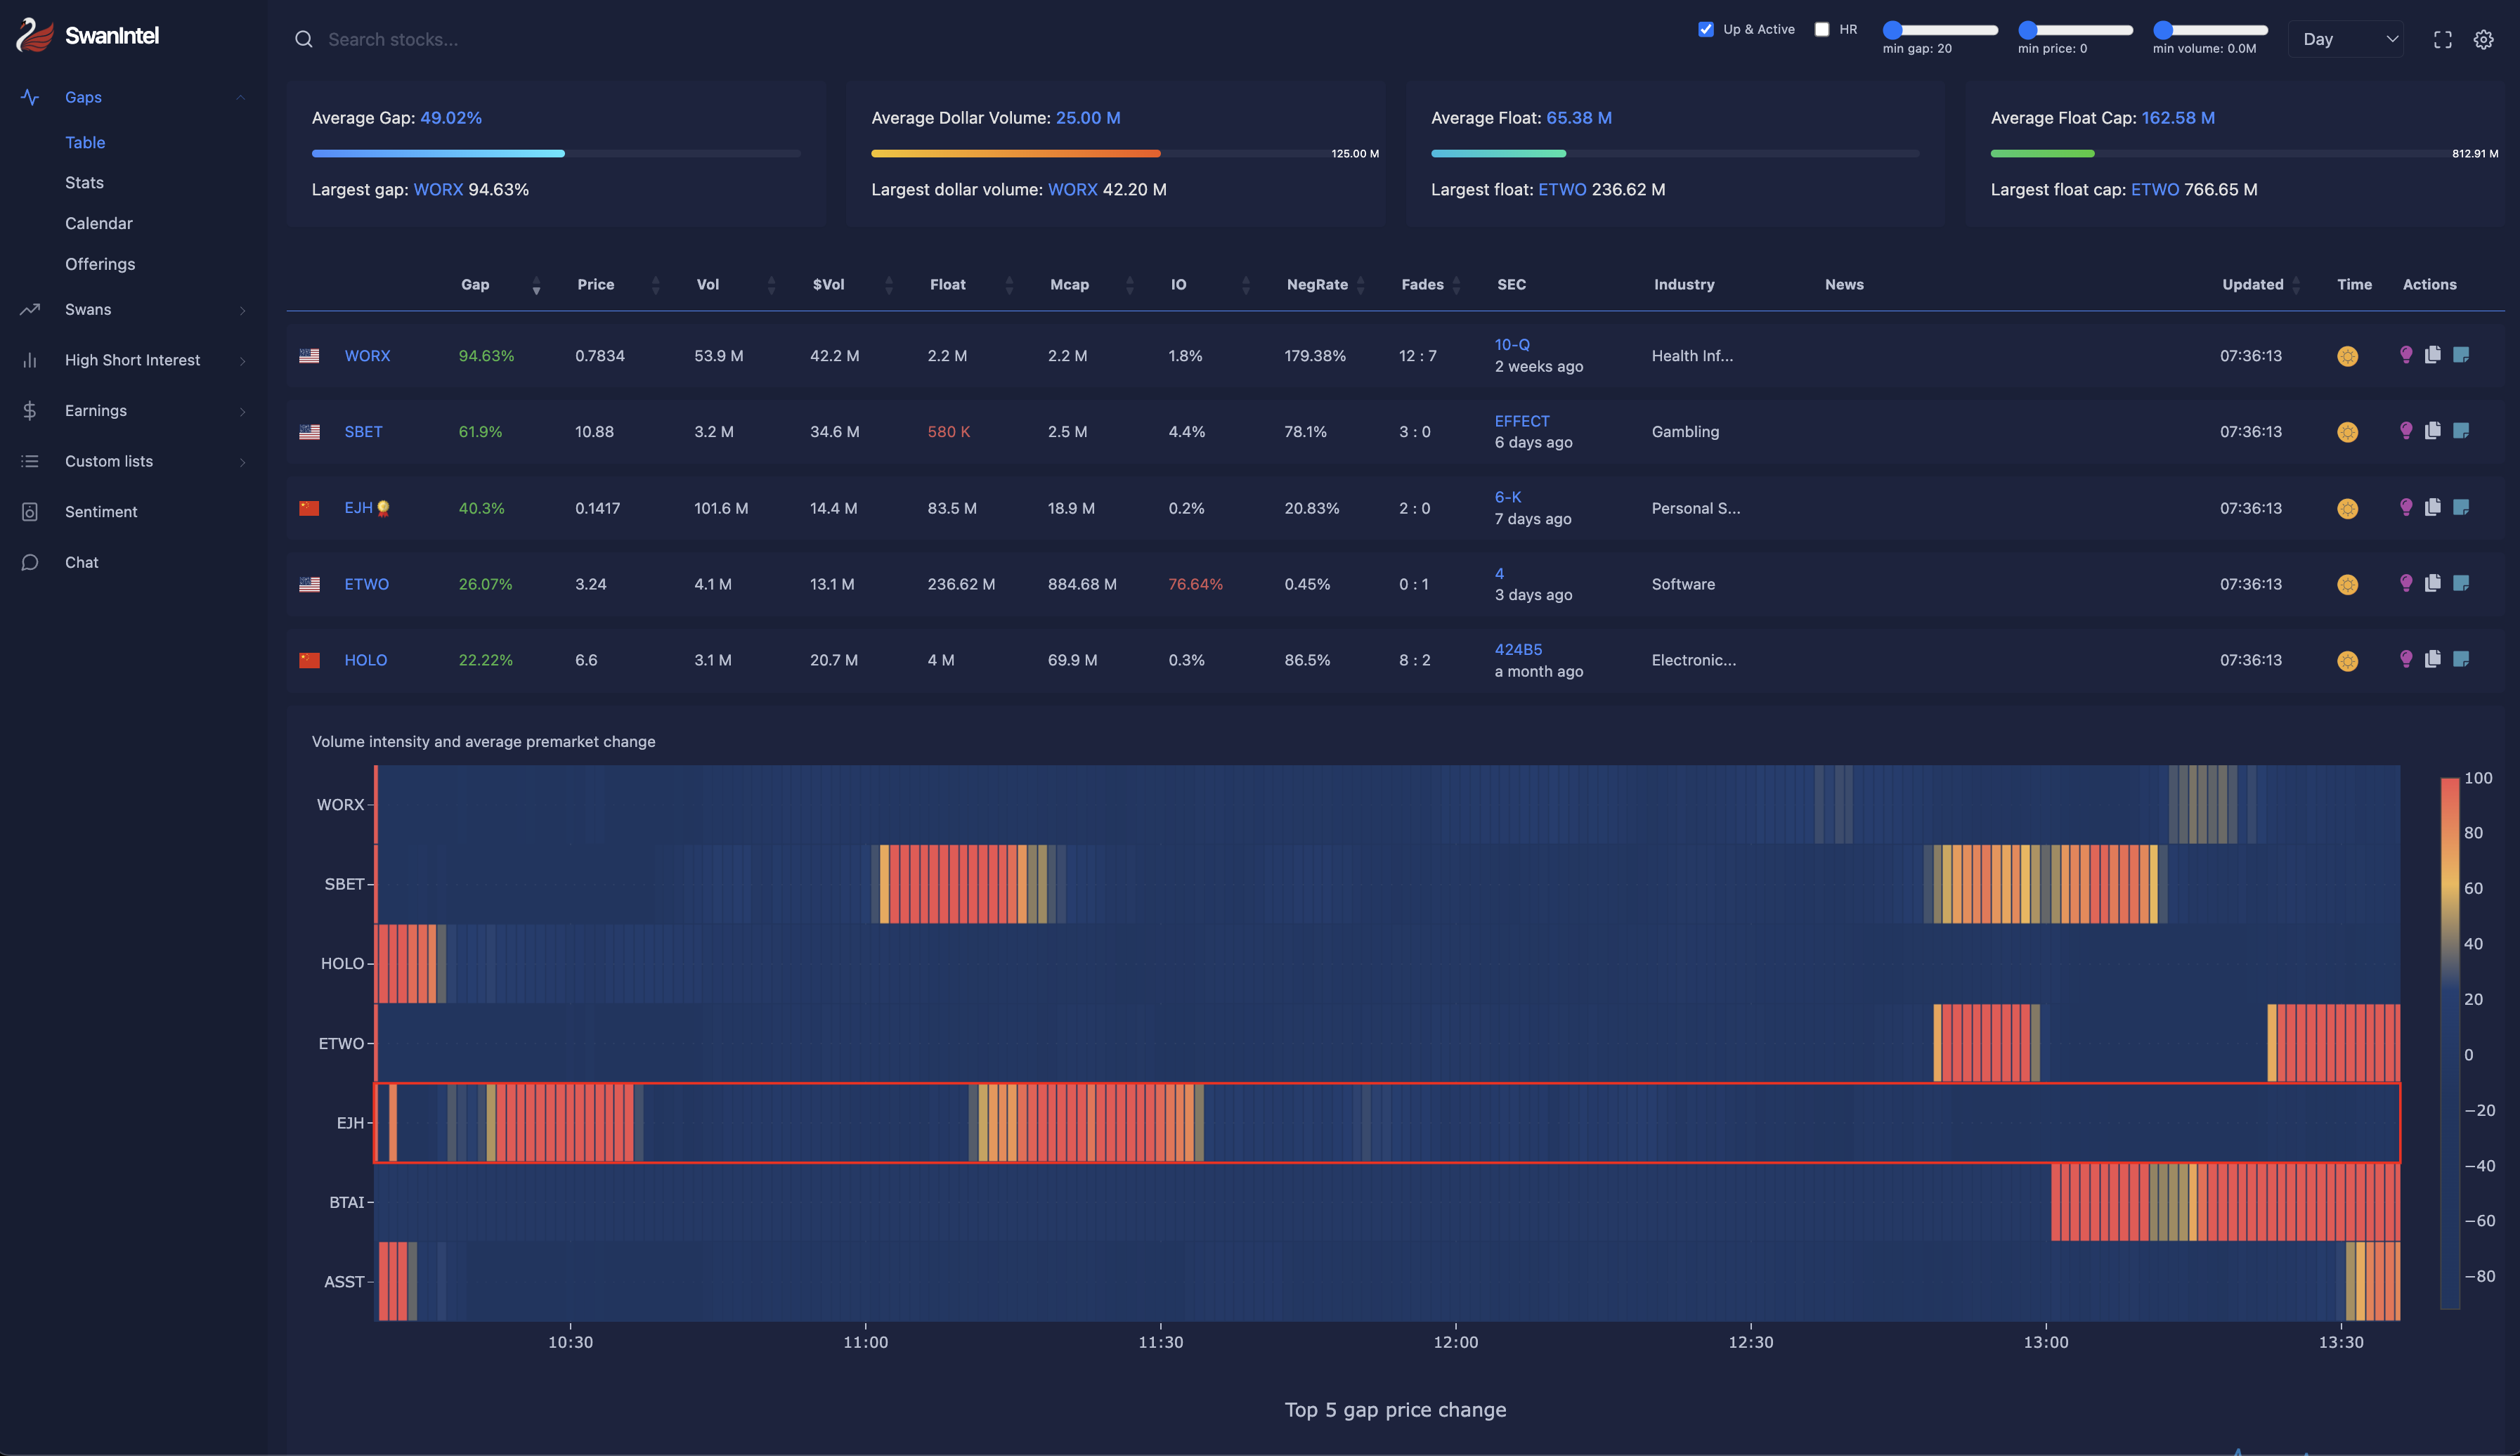Viewport: 2520px width, 1456px height.
Task: Sort the table by NegRate column
Action: coord(1360,285)
